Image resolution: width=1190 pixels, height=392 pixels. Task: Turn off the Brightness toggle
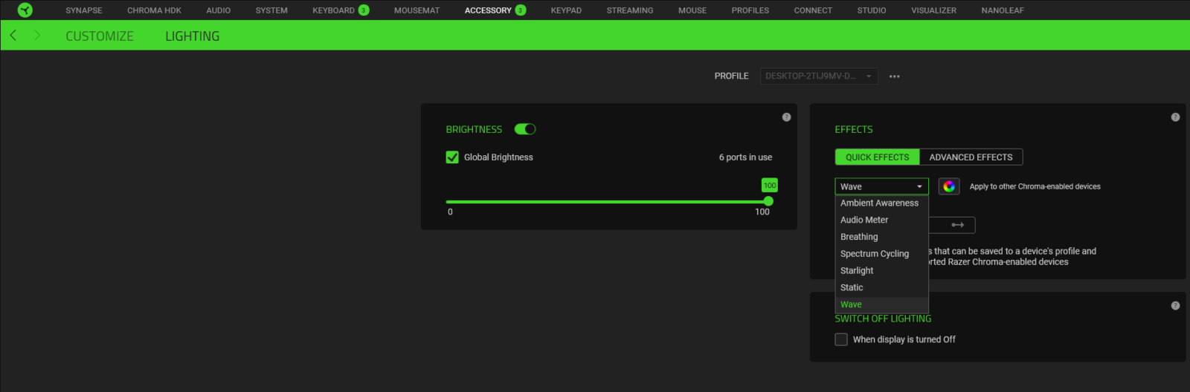(525, 129)
